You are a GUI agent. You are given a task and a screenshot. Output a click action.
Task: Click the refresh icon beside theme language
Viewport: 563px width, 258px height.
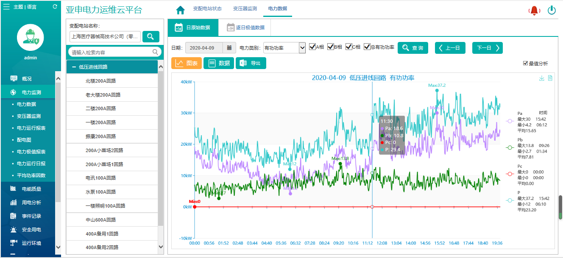coord(55,7)
